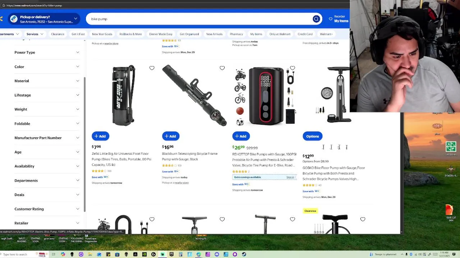Open Only at Walmart nav link
This screenshot has width=460, height=258.
[x=280, y=34]
